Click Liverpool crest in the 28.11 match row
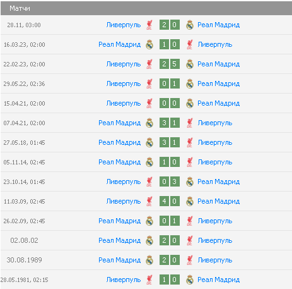Viewport: 292px width, 289px height. [149, 25]
